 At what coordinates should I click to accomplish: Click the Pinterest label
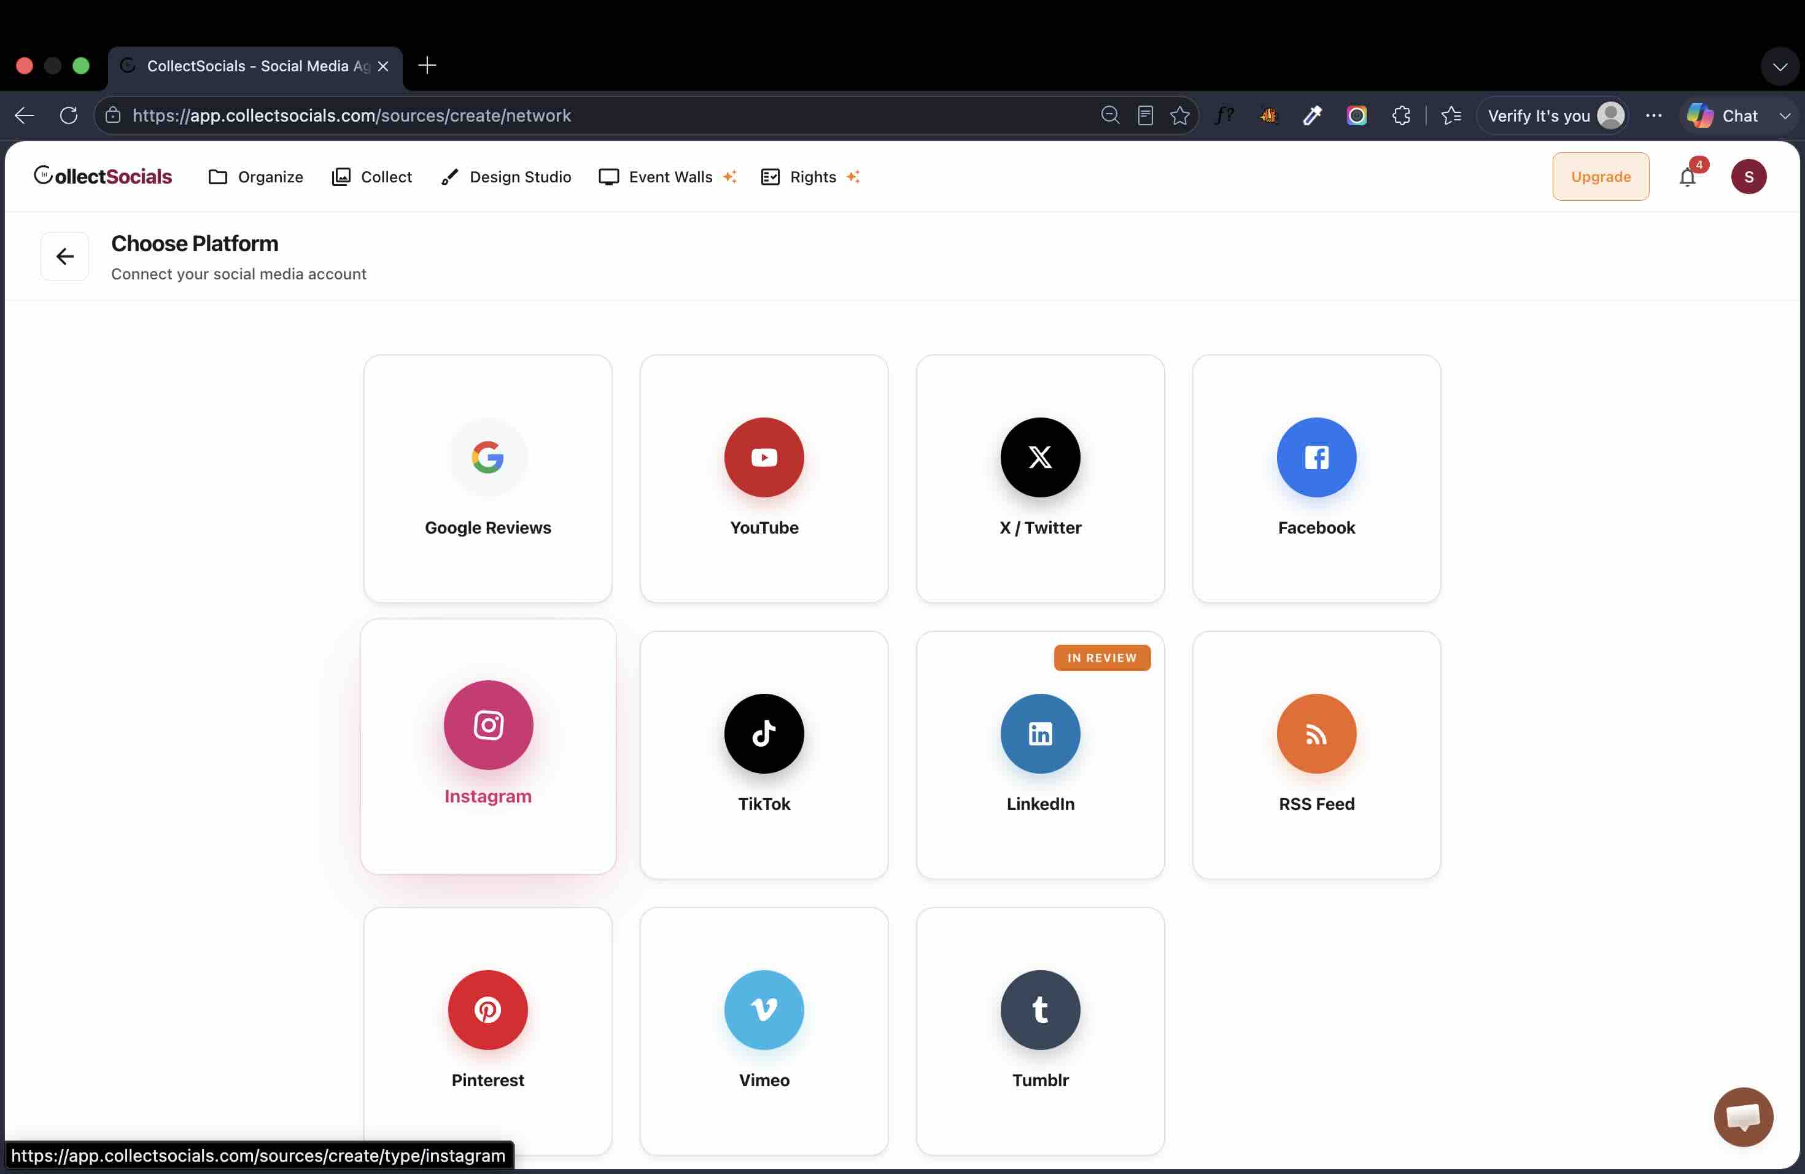487,1080
